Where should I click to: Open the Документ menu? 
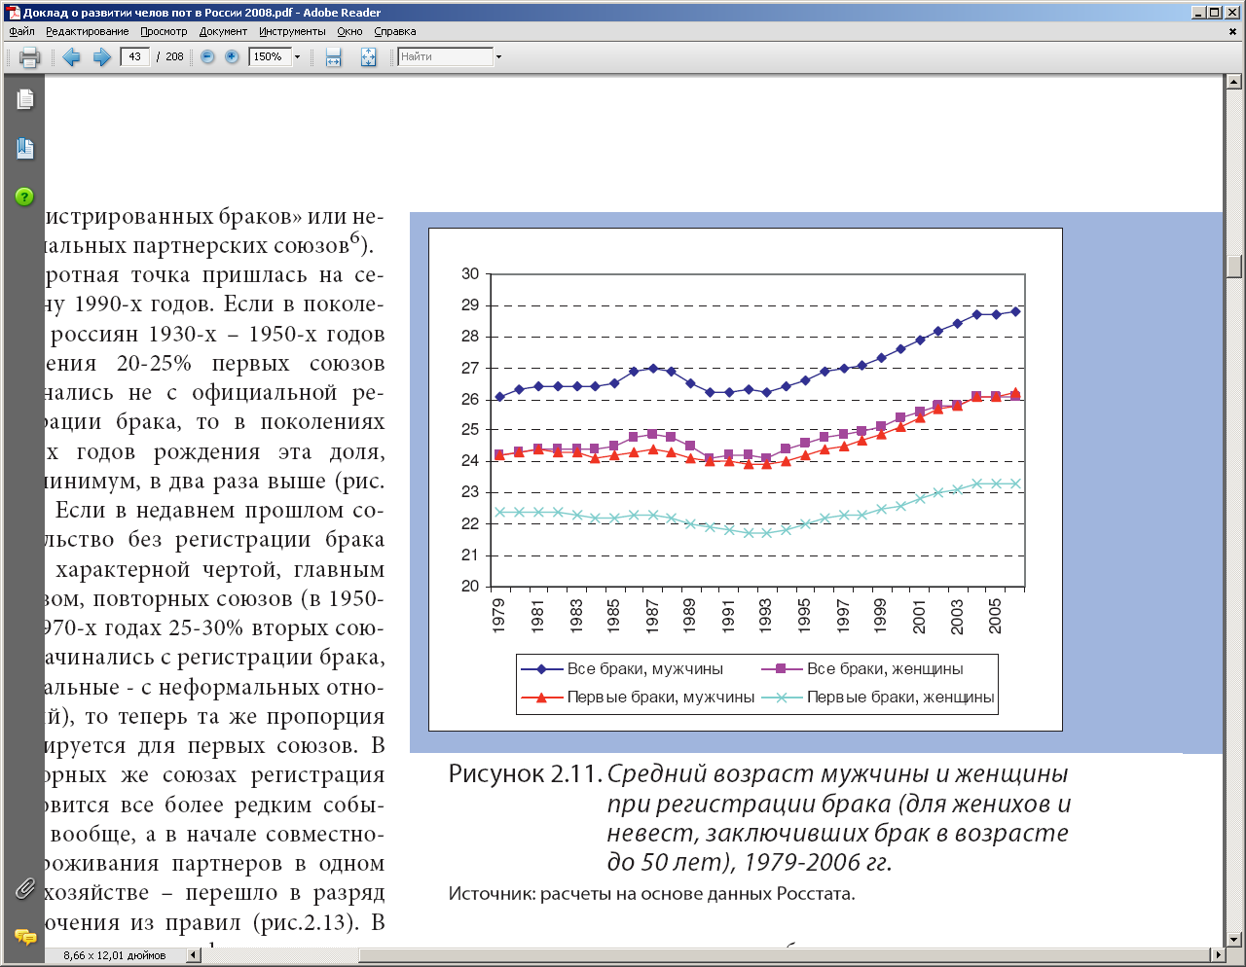223,31
